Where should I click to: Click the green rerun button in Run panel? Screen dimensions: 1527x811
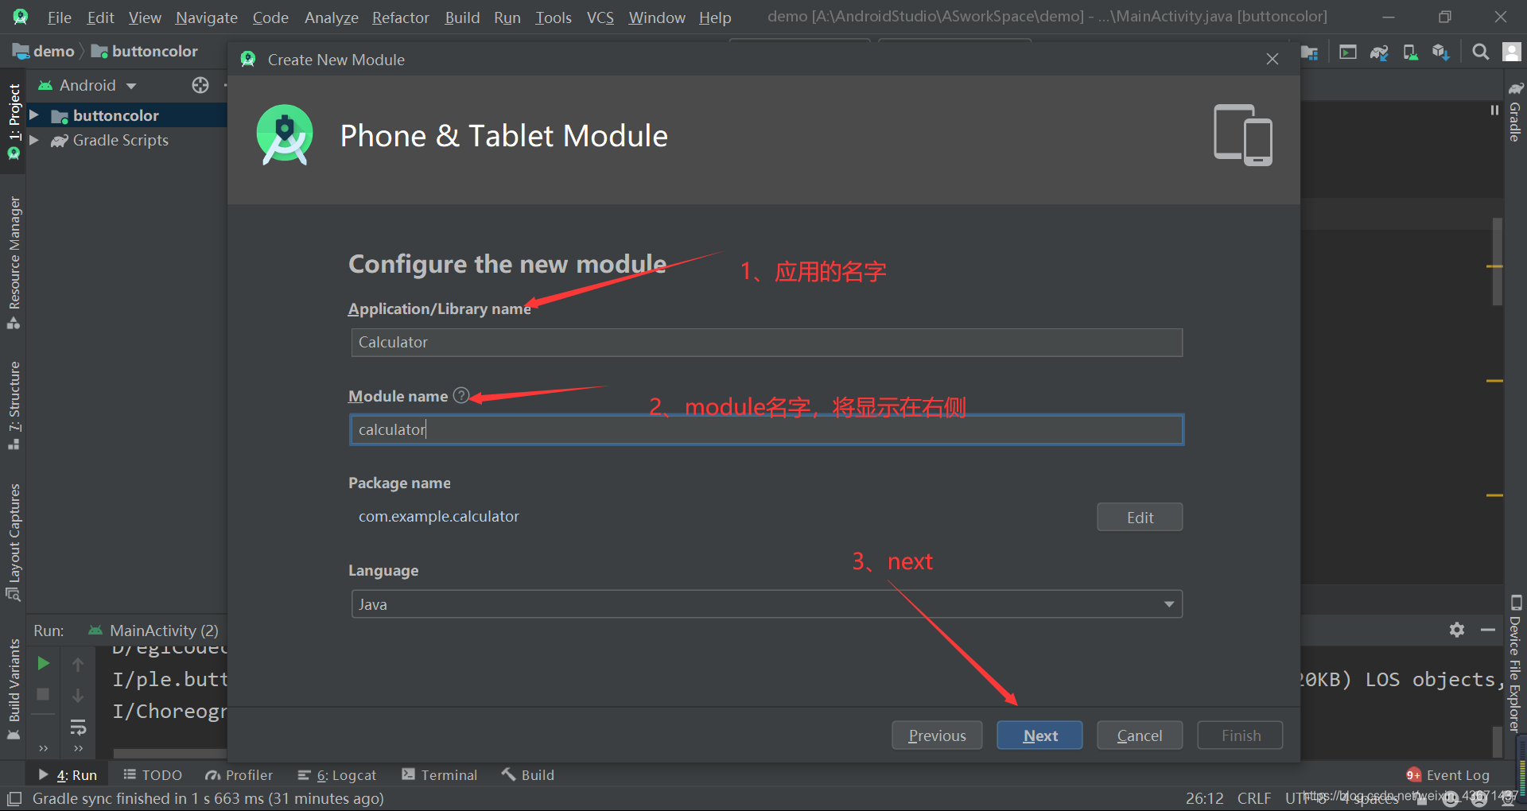tap(44, 663)
